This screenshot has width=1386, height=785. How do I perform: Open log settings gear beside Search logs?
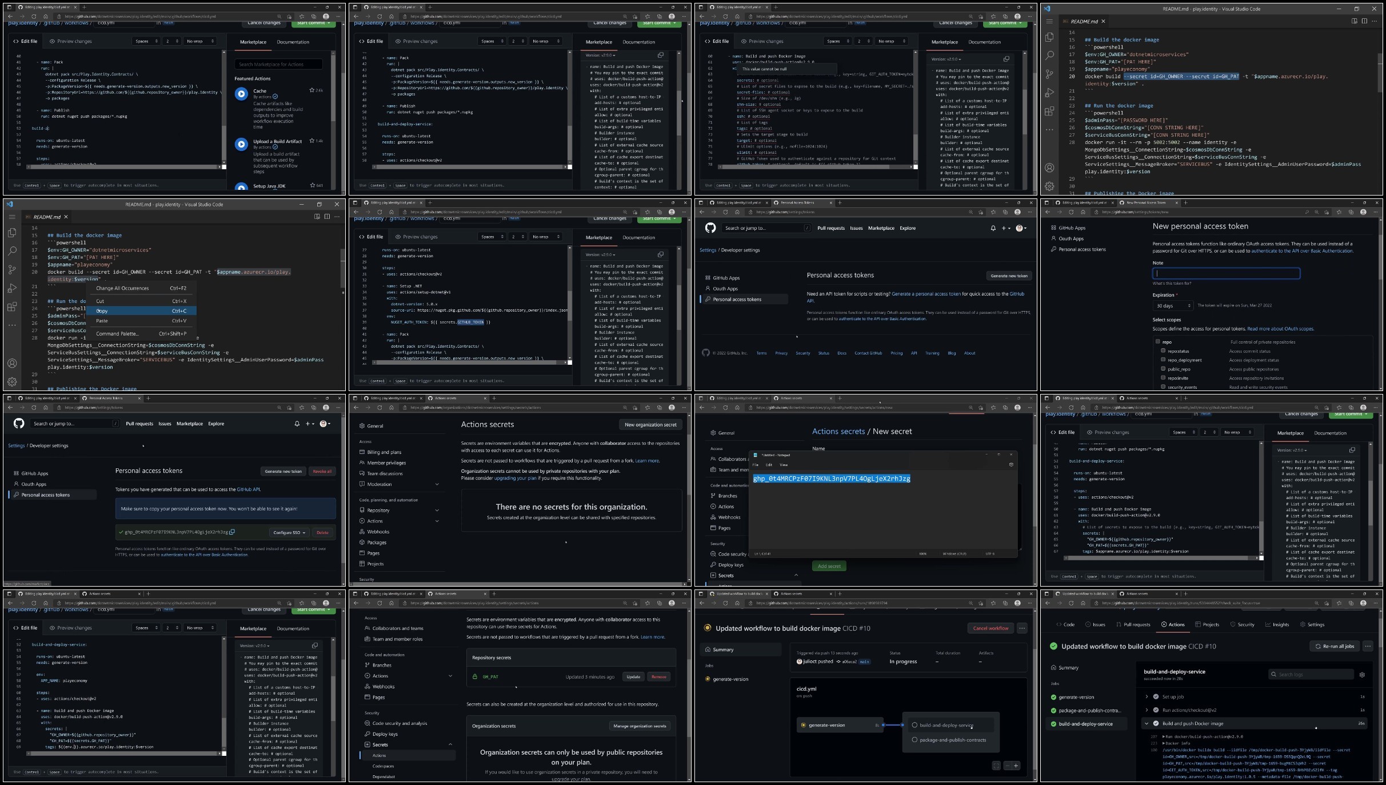coord(1362,675)
